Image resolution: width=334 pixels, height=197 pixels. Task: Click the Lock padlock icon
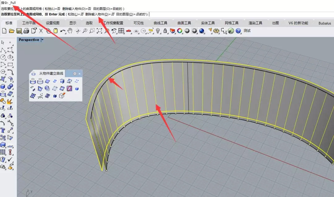tap(165, 31)
